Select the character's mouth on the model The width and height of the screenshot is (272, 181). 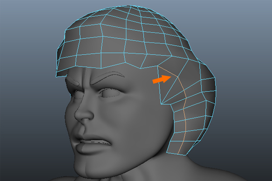click(x=93, y=145)
